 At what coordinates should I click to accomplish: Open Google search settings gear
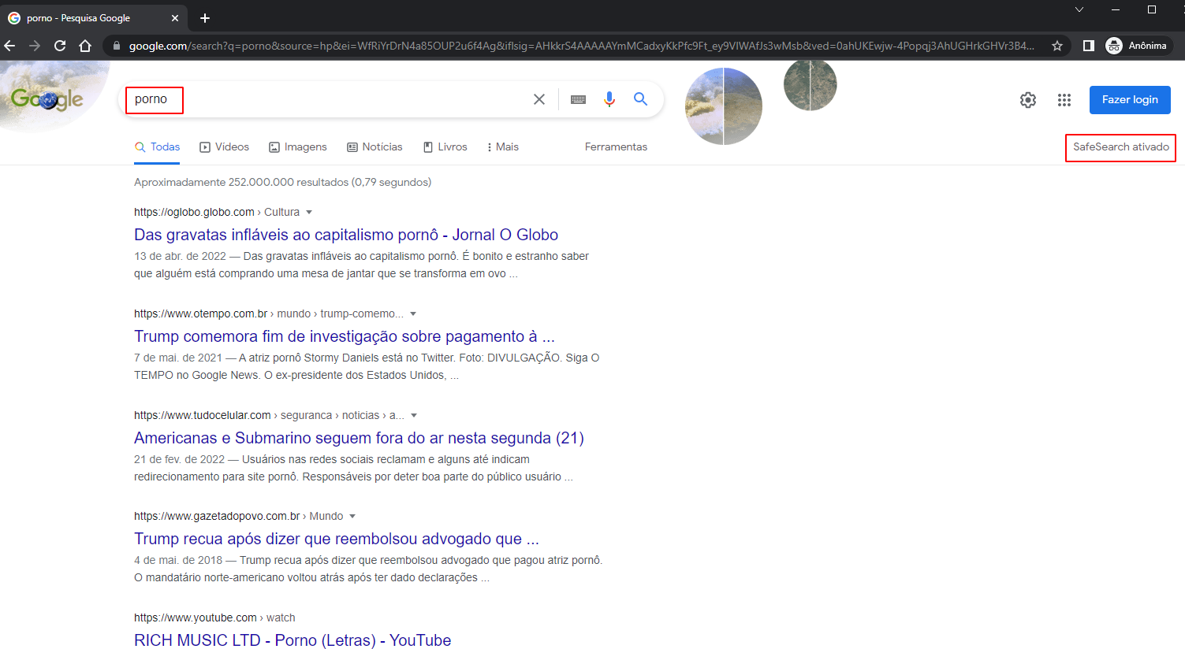[x=1028, y=100]
